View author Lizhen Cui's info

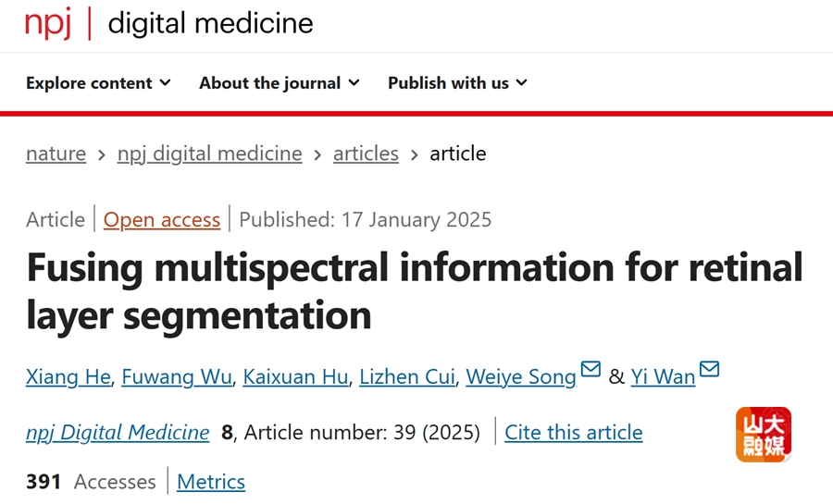407,377
